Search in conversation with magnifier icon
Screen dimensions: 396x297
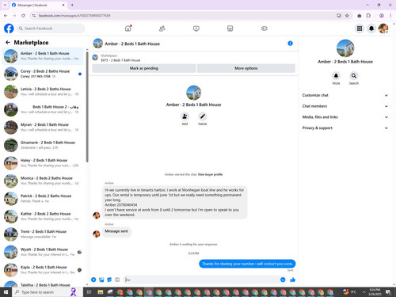point(354,76)
